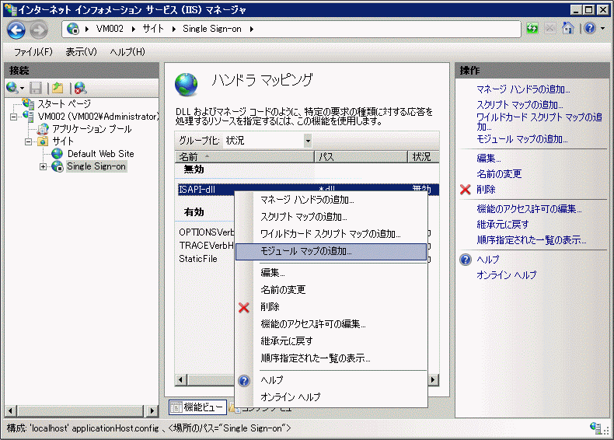This screenshot has height=440, width=614.
Task: Click the Forward navigation arrow
Action: (x=39, y=30)
